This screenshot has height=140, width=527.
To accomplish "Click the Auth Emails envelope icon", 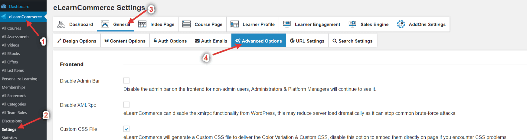I will (x=197, y=41).
